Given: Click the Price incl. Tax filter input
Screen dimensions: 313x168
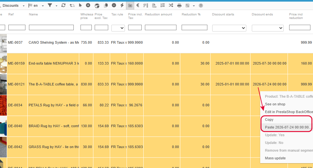Looking at the screenshot, I should (x=135, y=28).
